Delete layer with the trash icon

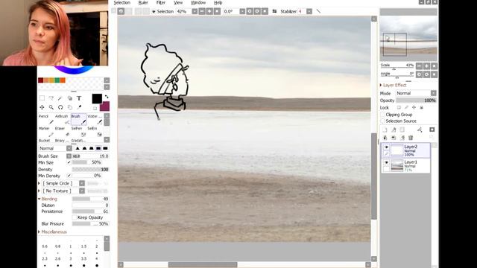point(411,138)
